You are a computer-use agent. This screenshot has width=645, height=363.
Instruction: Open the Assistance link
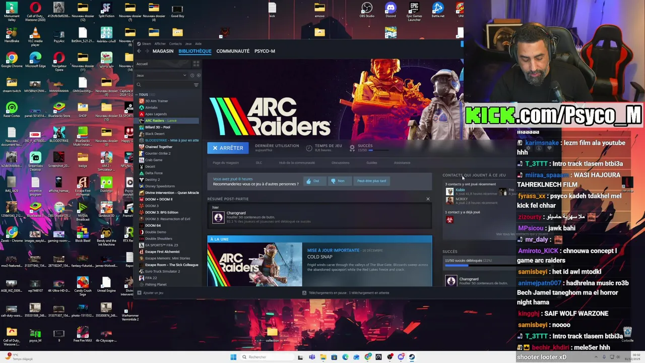tap(402, 163)
